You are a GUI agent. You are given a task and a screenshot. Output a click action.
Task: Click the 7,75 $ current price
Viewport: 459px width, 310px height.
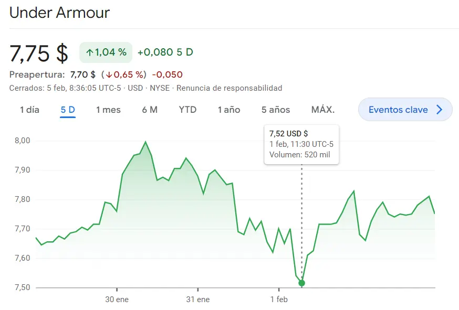(x=39, y=53)
